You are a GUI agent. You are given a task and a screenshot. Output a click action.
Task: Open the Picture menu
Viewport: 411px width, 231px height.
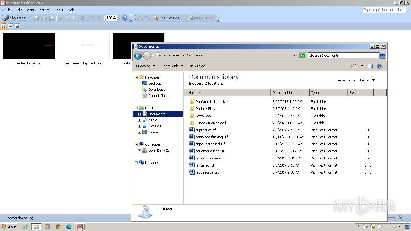point(44,10)
